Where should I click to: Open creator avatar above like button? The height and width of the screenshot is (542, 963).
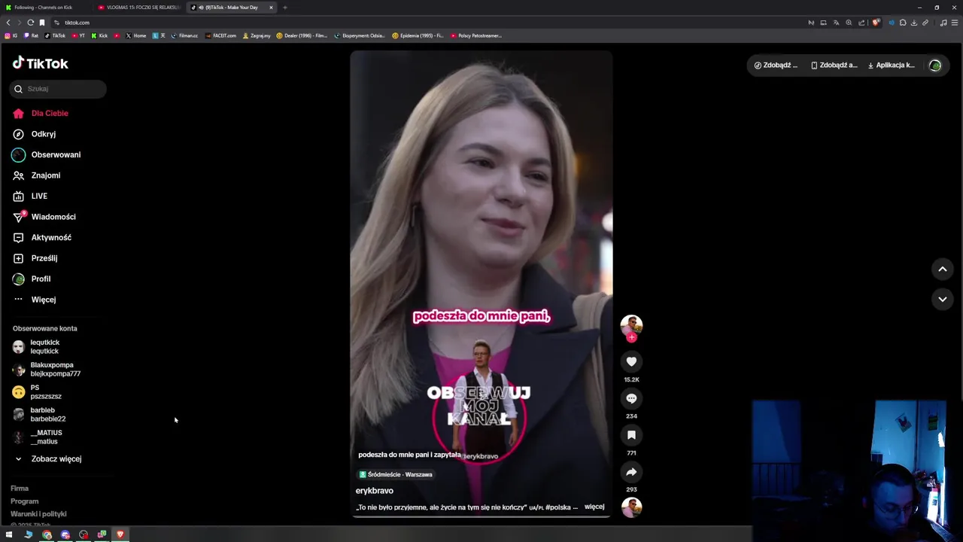click(631, 324)
